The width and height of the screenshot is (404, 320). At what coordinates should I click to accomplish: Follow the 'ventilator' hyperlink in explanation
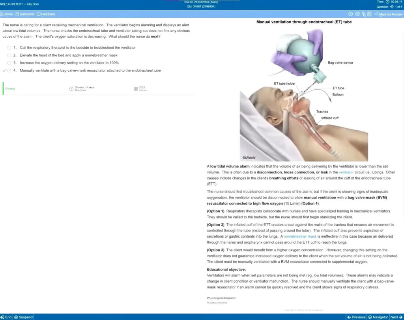point(346,172)
